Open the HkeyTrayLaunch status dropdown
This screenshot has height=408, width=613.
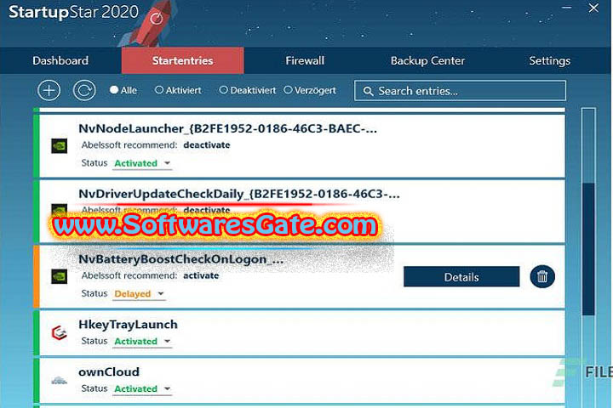click(142, 341)
